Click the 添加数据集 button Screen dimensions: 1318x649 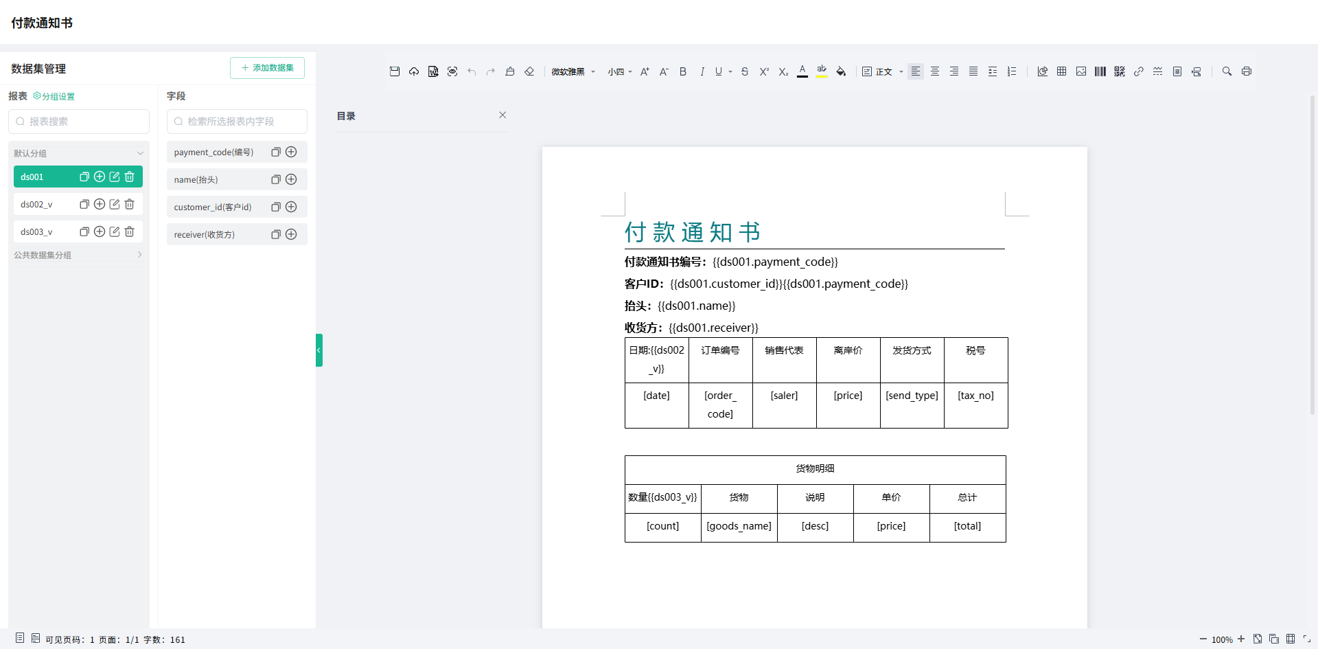(x=267, y=68)
